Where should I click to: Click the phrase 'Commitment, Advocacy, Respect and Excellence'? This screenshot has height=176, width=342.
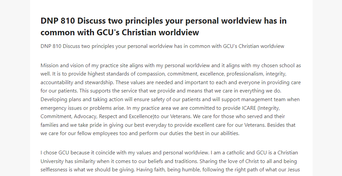pyautogui.click(x=97, y=116)
